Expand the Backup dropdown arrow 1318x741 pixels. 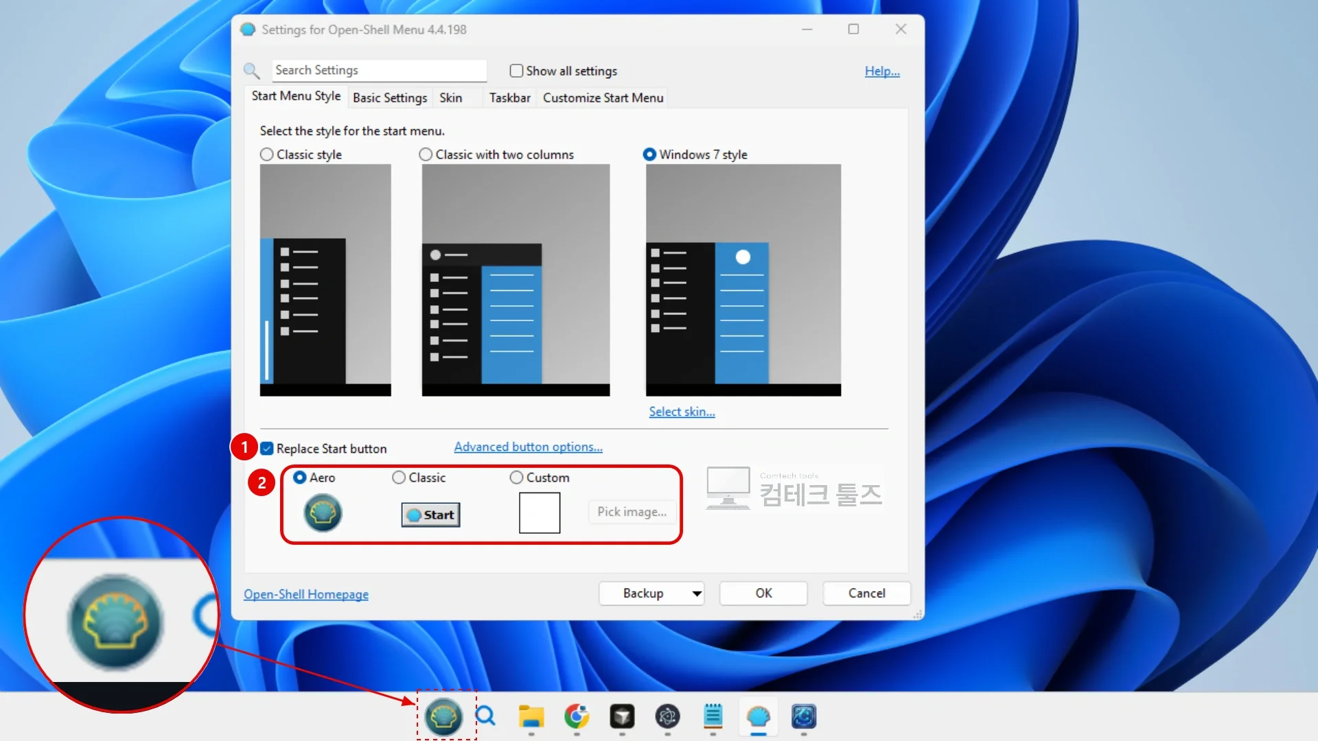696,593
